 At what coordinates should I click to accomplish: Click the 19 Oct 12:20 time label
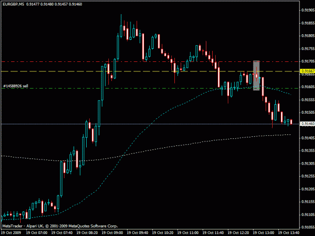coord(238,232)
